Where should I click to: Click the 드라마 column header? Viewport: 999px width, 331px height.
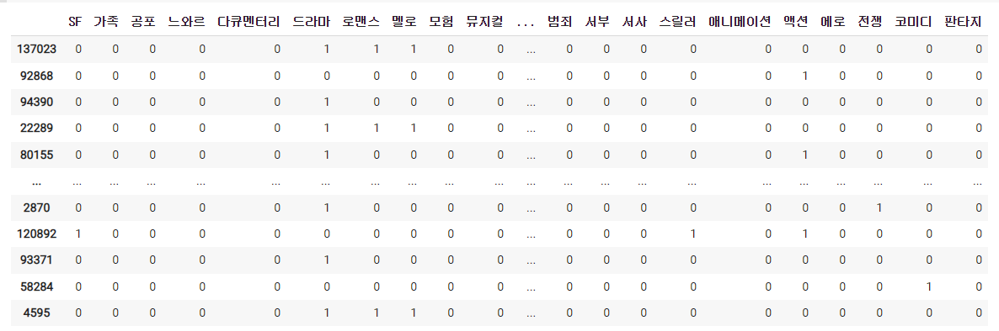[312, 22]
